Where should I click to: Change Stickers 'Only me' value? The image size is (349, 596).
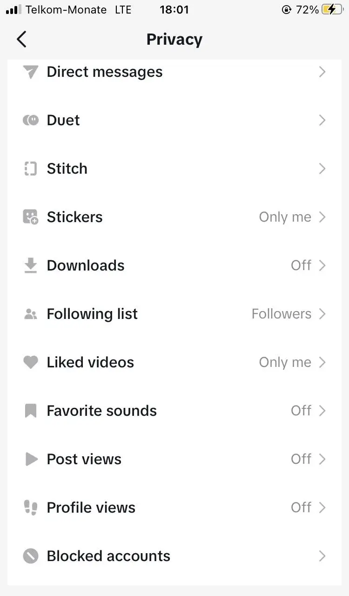point(285,217)
